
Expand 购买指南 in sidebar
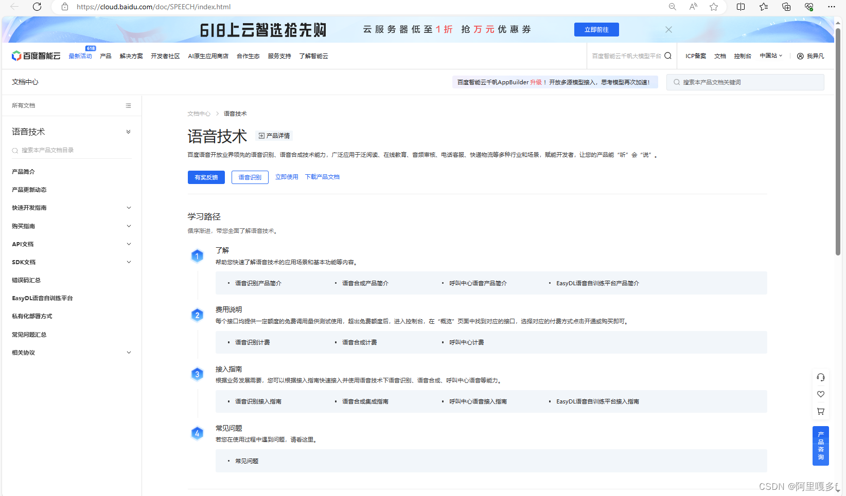pyautogui.click(x=129, y=226)
